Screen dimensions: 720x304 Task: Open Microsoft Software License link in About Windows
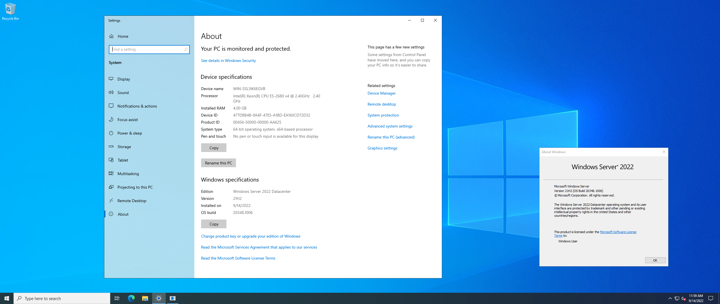coord(618,232)
